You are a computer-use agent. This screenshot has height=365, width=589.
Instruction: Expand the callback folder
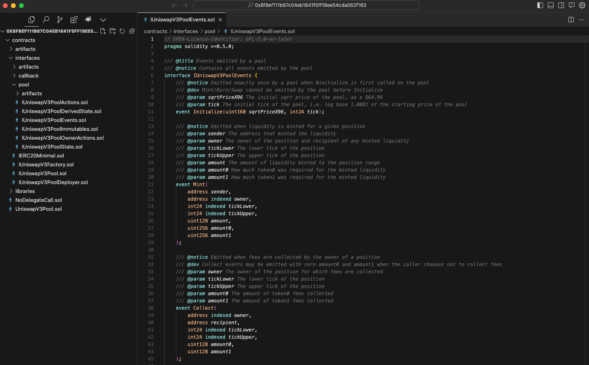14,76
